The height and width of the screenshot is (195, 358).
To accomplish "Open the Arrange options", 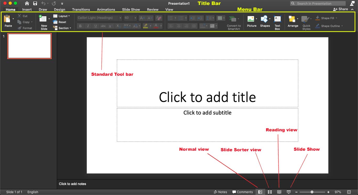I will 292,19.
